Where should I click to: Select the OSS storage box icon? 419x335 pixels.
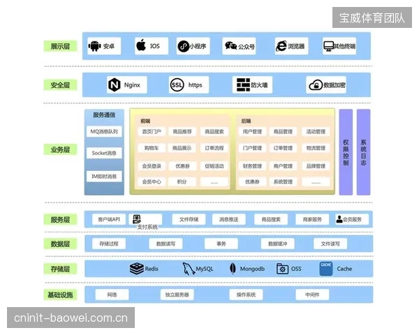click(282, 269)
